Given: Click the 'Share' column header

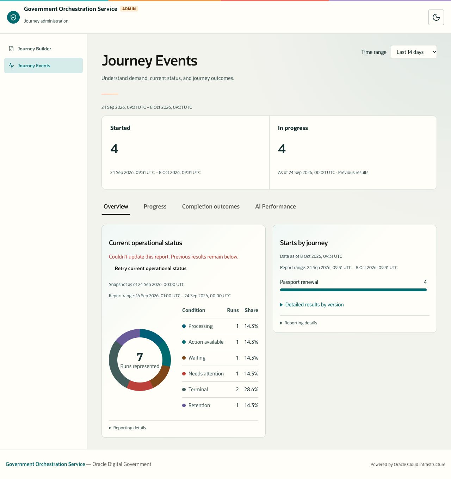Looking at the screenshot, I should [x=251, y=310].
